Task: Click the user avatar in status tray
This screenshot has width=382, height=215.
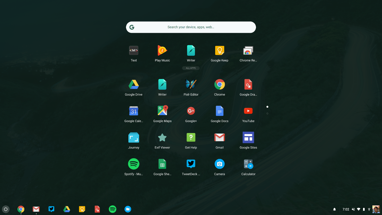Action: click(x=376, y=209)
